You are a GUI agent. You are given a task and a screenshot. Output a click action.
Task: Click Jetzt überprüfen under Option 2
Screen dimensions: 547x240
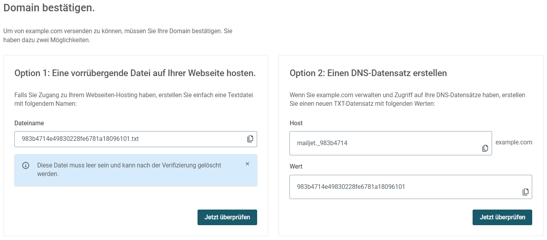point(502,217)
